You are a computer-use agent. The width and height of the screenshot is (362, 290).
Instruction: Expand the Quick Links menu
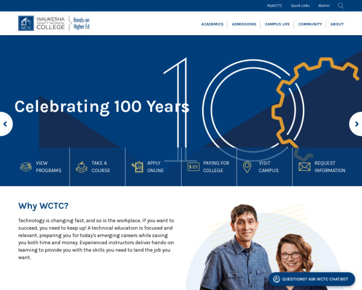pyautogui.click(x=300, y=5)
